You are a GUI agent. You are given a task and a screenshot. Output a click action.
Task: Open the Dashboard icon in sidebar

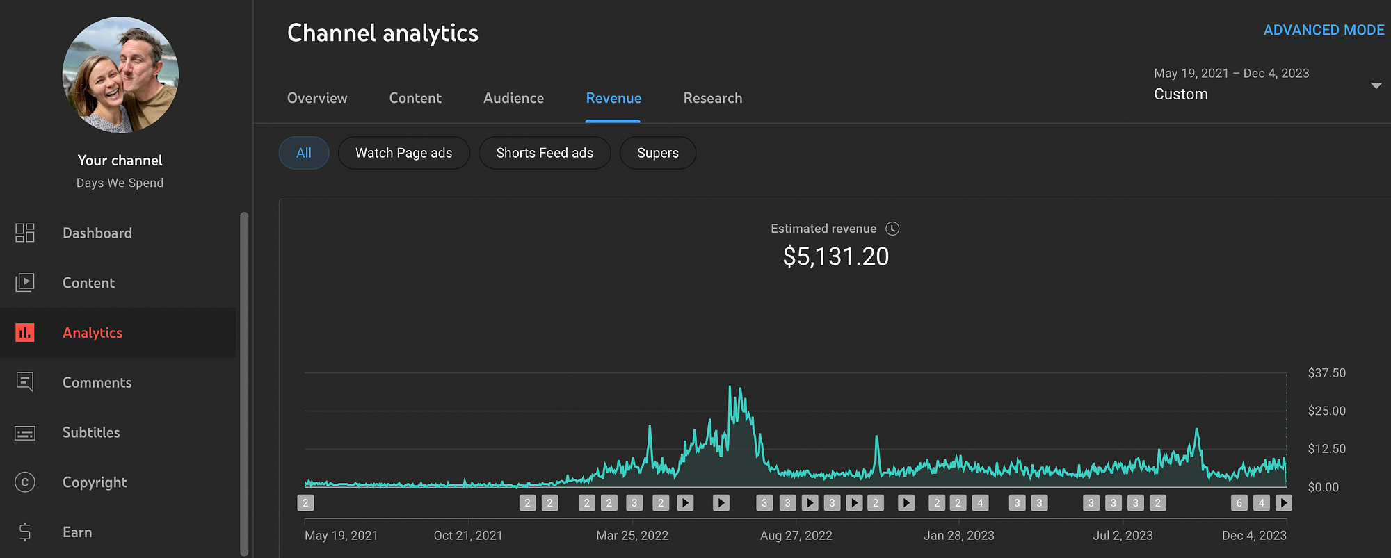pos(25,233)
